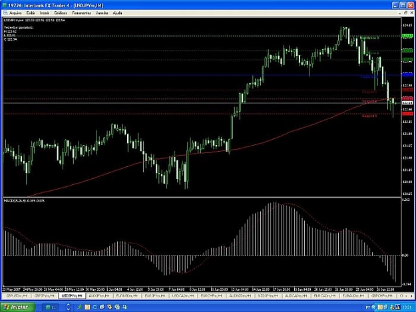This screenshot has width=416, height=312.
Task: Click the 124.15 price scale label
Action: 407,25
